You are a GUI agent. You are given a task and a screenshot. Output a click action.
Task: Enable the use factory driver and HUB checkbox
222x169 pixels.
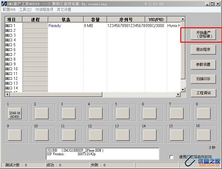(x=172, y=157)
